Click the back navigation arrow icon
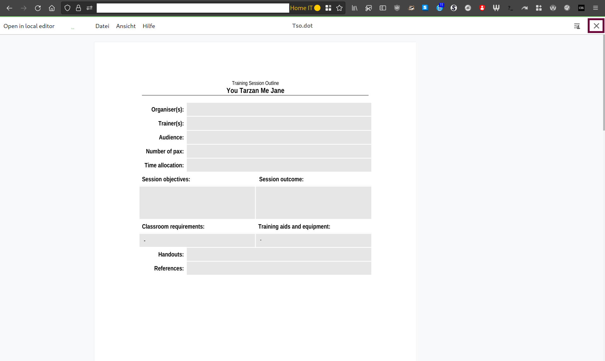Image resolution: width=605 pixels, height=361 pixels. 10,8
